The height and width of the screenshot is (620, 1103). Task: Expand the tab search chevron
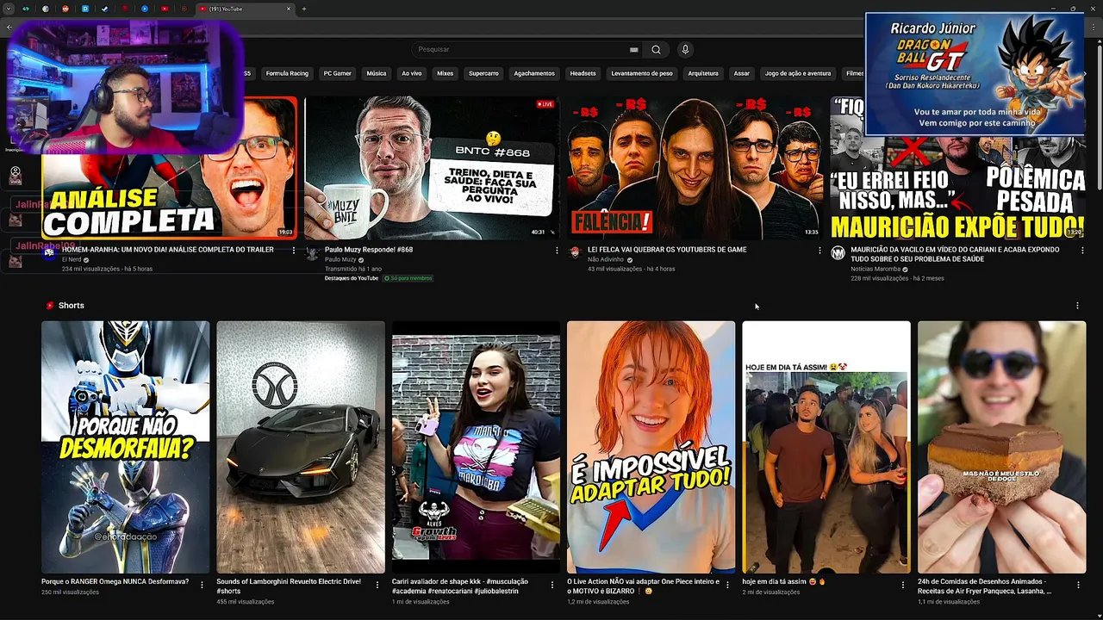pos(8,9)
